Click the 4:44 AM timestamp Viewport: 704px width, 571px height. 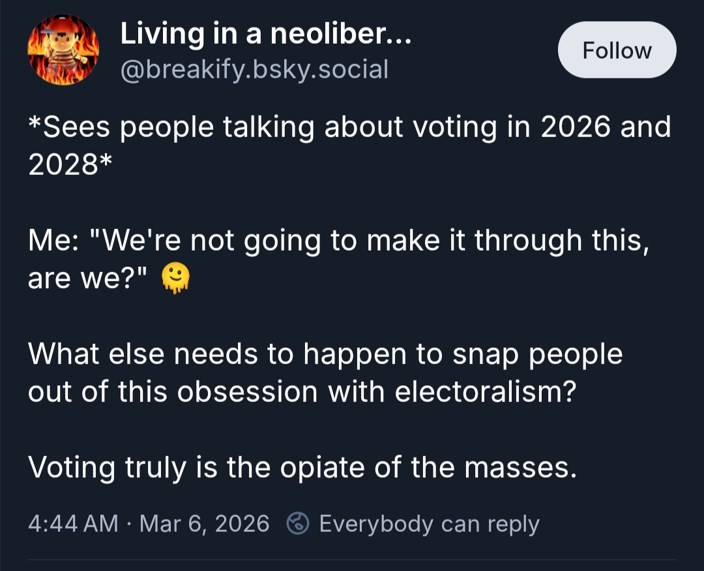coord(74,523)
